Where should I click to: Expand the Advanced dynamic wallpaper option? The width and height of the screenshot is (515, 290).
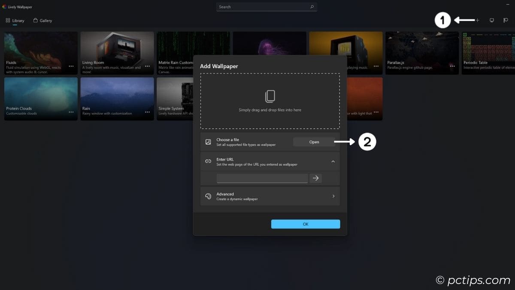pos(333,196)
